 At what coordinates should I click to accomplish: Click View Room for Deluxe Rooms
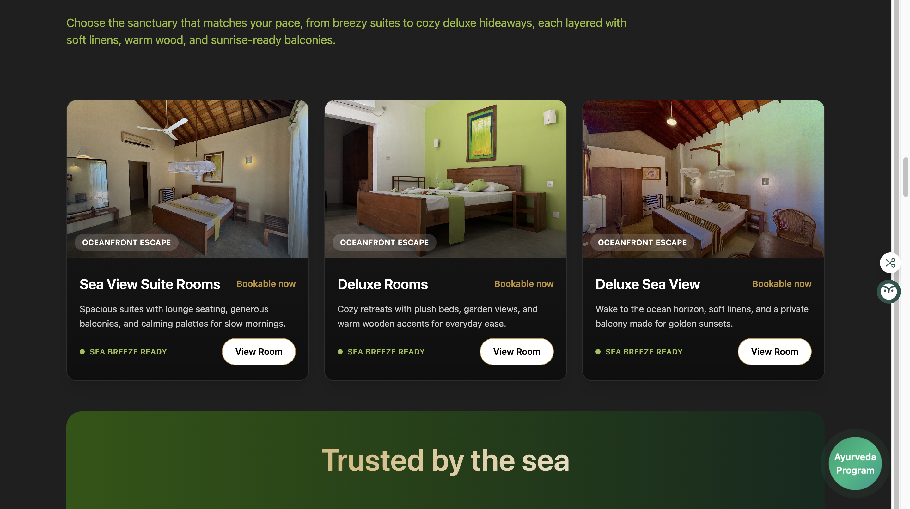(x=516, y=352)
